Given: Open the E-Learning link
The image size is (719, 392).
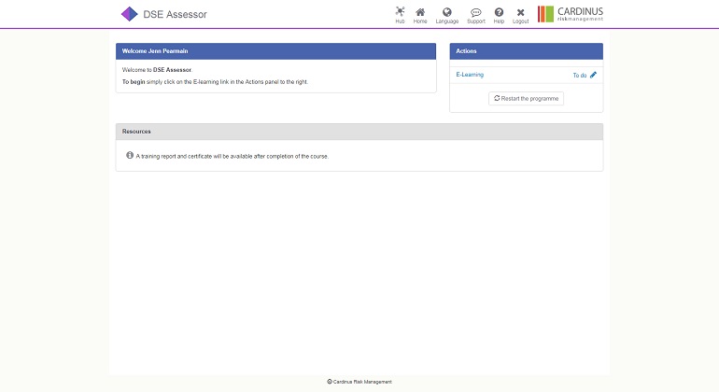Looking at the screenshot, I should (470, 75).
